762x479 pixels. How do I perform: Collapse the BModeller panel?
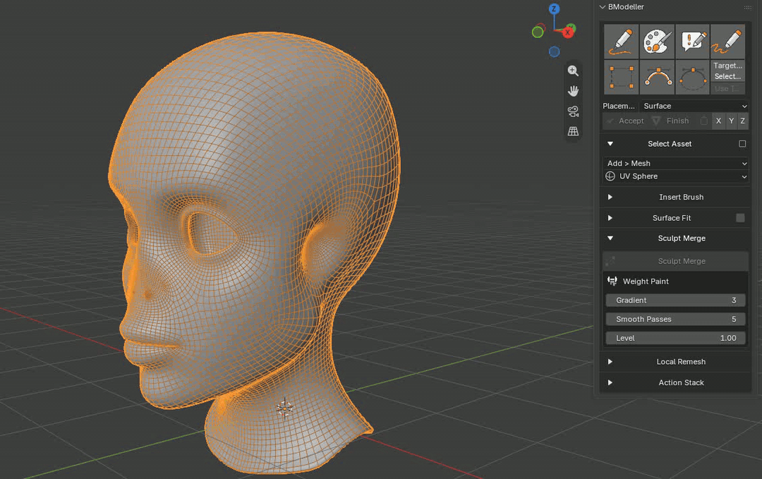(603, 7)
